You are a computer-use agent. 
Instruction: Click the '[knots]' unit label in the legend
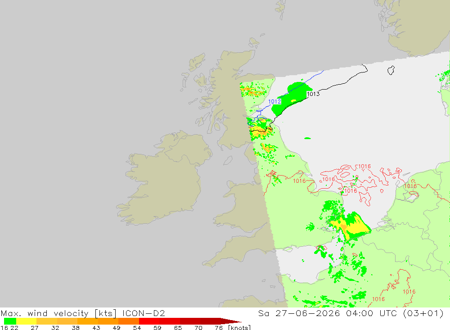(x=239, y=328)
